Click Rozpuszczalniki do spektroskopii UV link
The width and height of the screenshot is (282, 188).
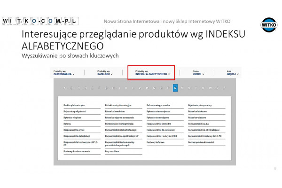coord(122,136)
